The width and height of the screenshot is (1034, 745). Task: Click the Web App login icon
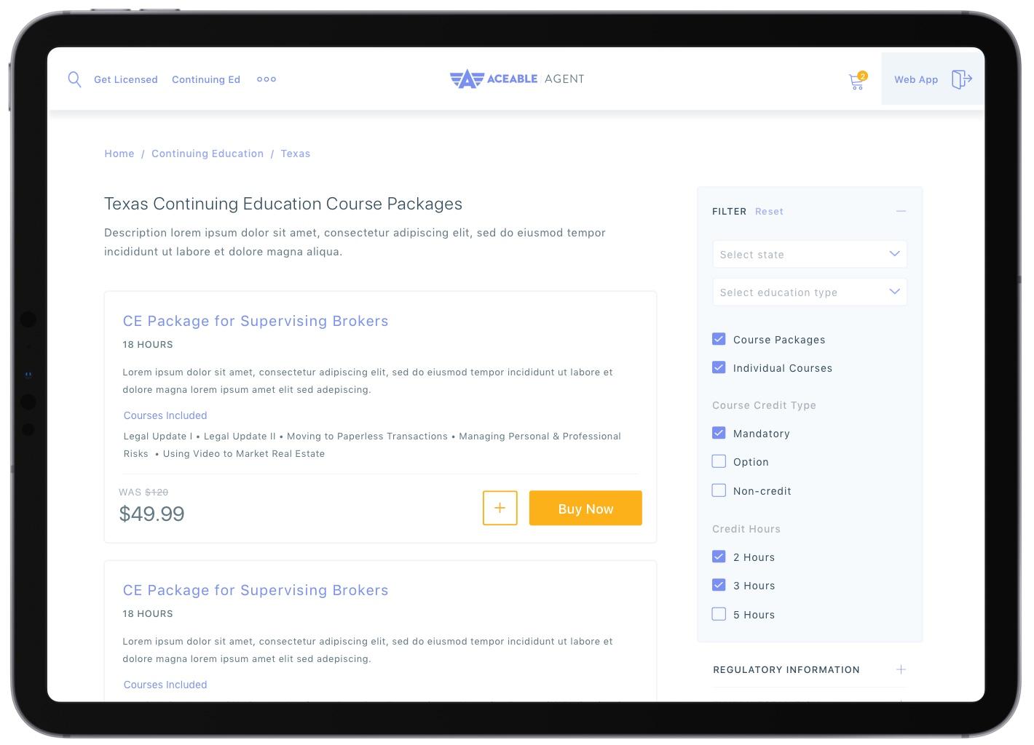click(x=961, y=79)
